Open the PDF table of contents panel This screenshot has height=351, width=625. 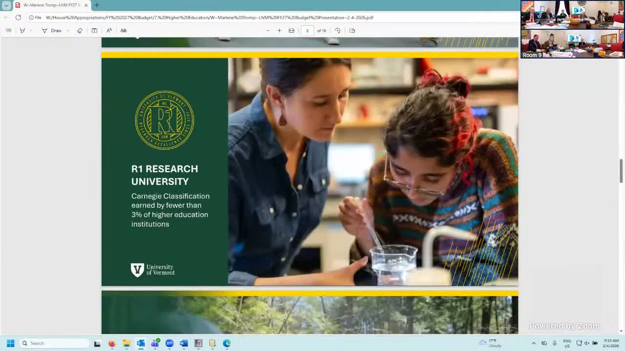click(8, 30)
